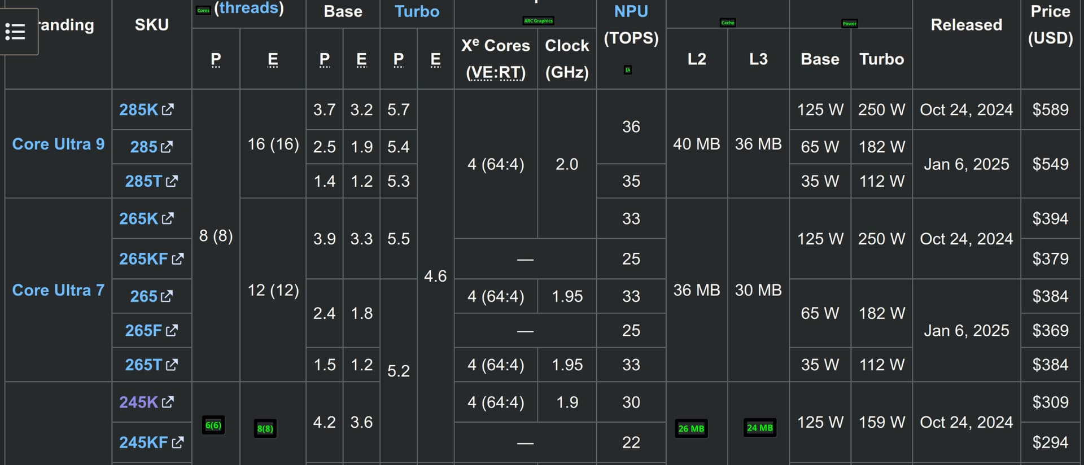Screen dimensions: 1084x465
Task: Click the external link icon next to 285T
Action: click(x=172, y=181)
